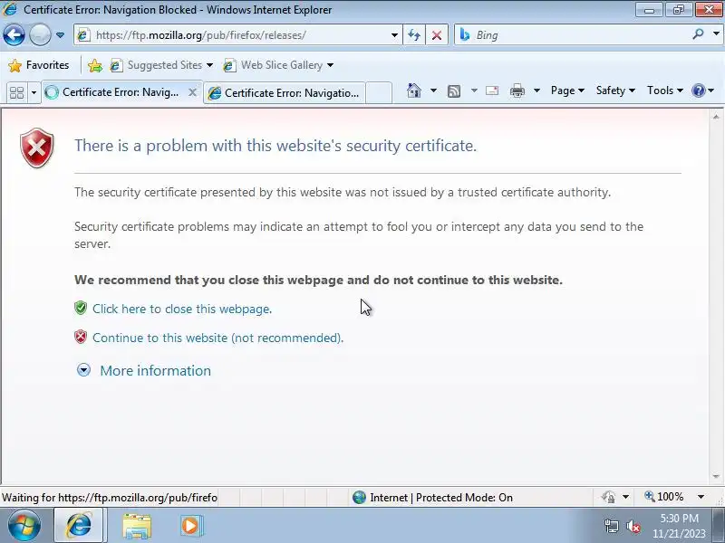The height and width of the screenshot is (543, 725).
Task: Click the Print icon
Action: [517, 90]
